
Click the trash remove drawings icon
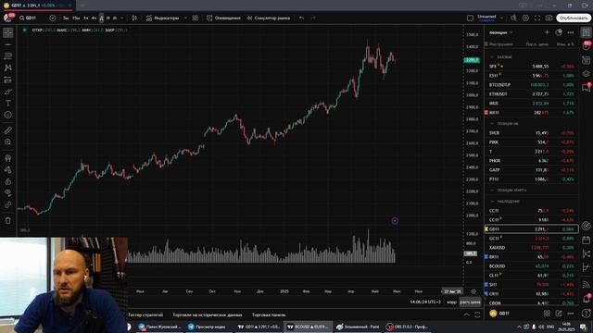click(x=8, y=220)
